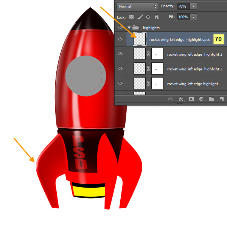Click the lock position icon
This screenshot has width=227, height=227.
pos(148,17)
